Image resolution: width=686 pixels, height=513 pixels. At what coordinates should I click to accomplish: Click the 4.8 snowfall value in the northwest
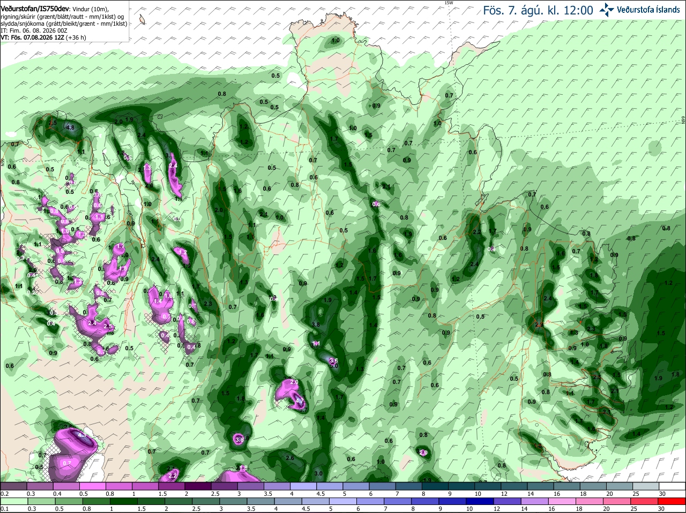pyautogui.click(x=70, y=127)
